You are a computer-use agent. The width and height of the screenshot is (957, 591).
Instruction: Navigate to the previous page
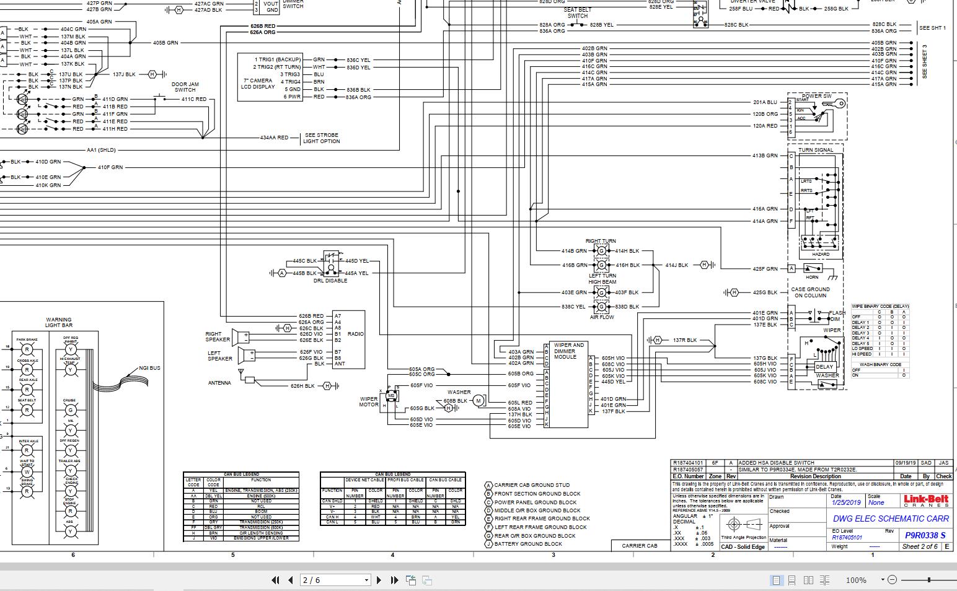click(x=289, y=580)
